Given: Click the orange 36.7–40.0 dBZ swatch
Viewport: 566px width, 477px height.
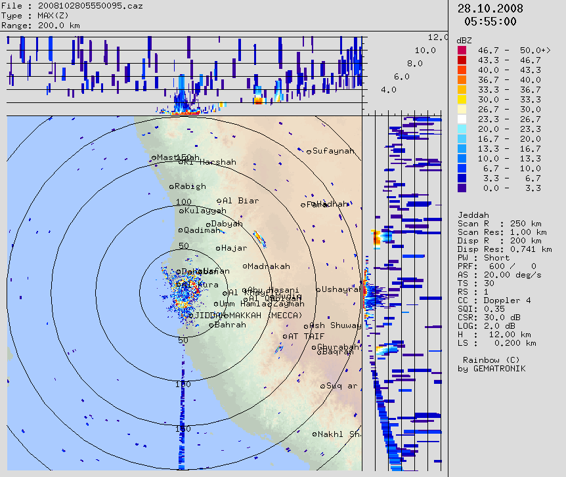Looking at the screenshot, I should [x=462, y=80].
